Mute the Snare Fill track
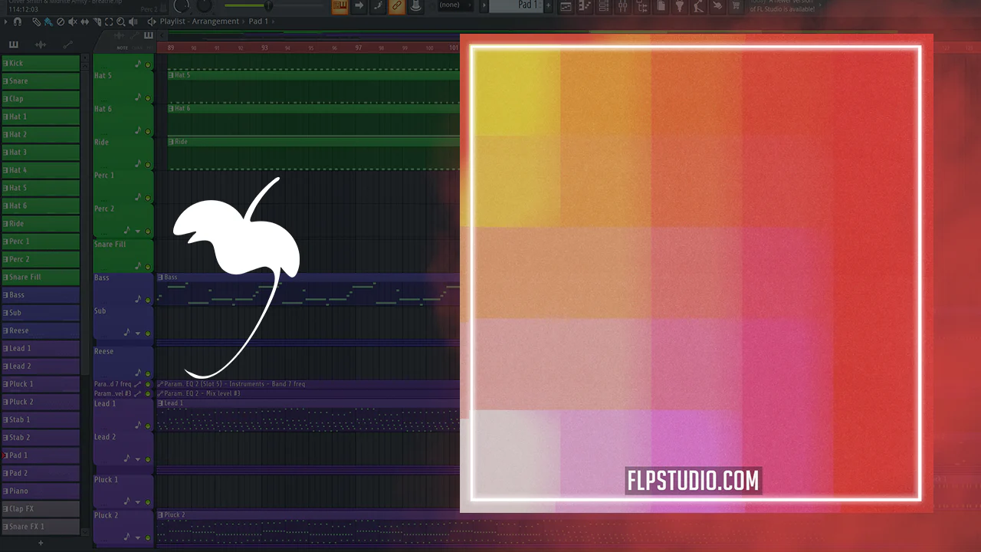The height and width of the screenshot is (552, 981). tap(148, 266)
